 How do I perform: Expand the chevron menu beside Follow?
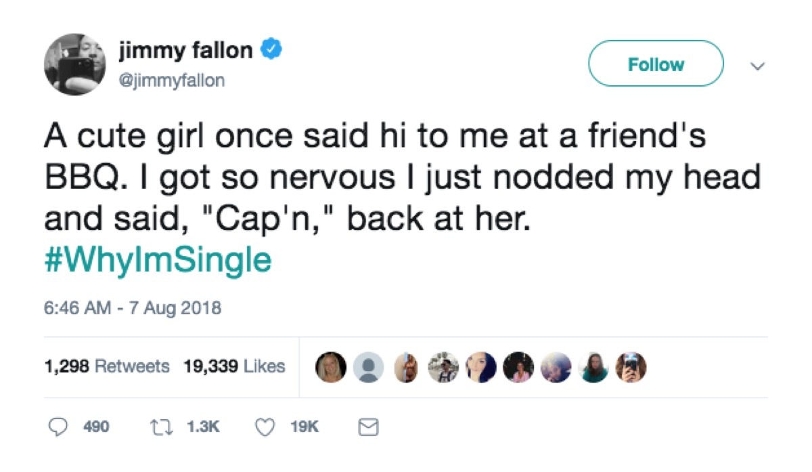pyautogui.click(x=757, y=66)
